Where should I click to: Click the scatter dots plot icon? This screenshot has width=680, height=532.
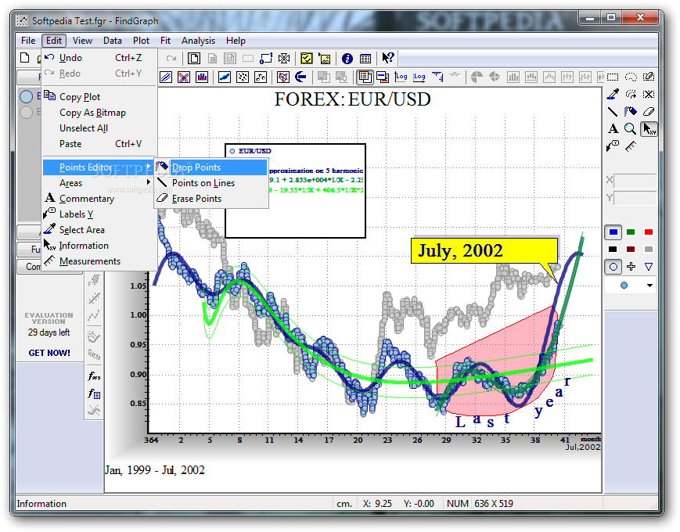pos(243,77)
